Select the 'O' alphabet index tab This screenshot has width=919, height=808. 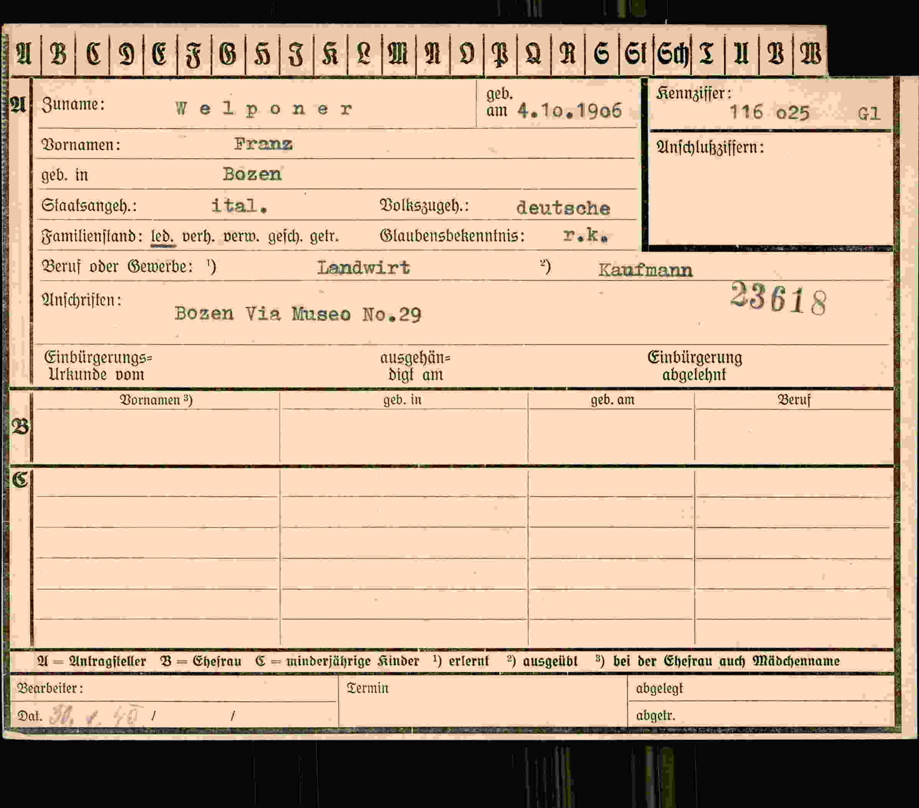click(467, 53)
